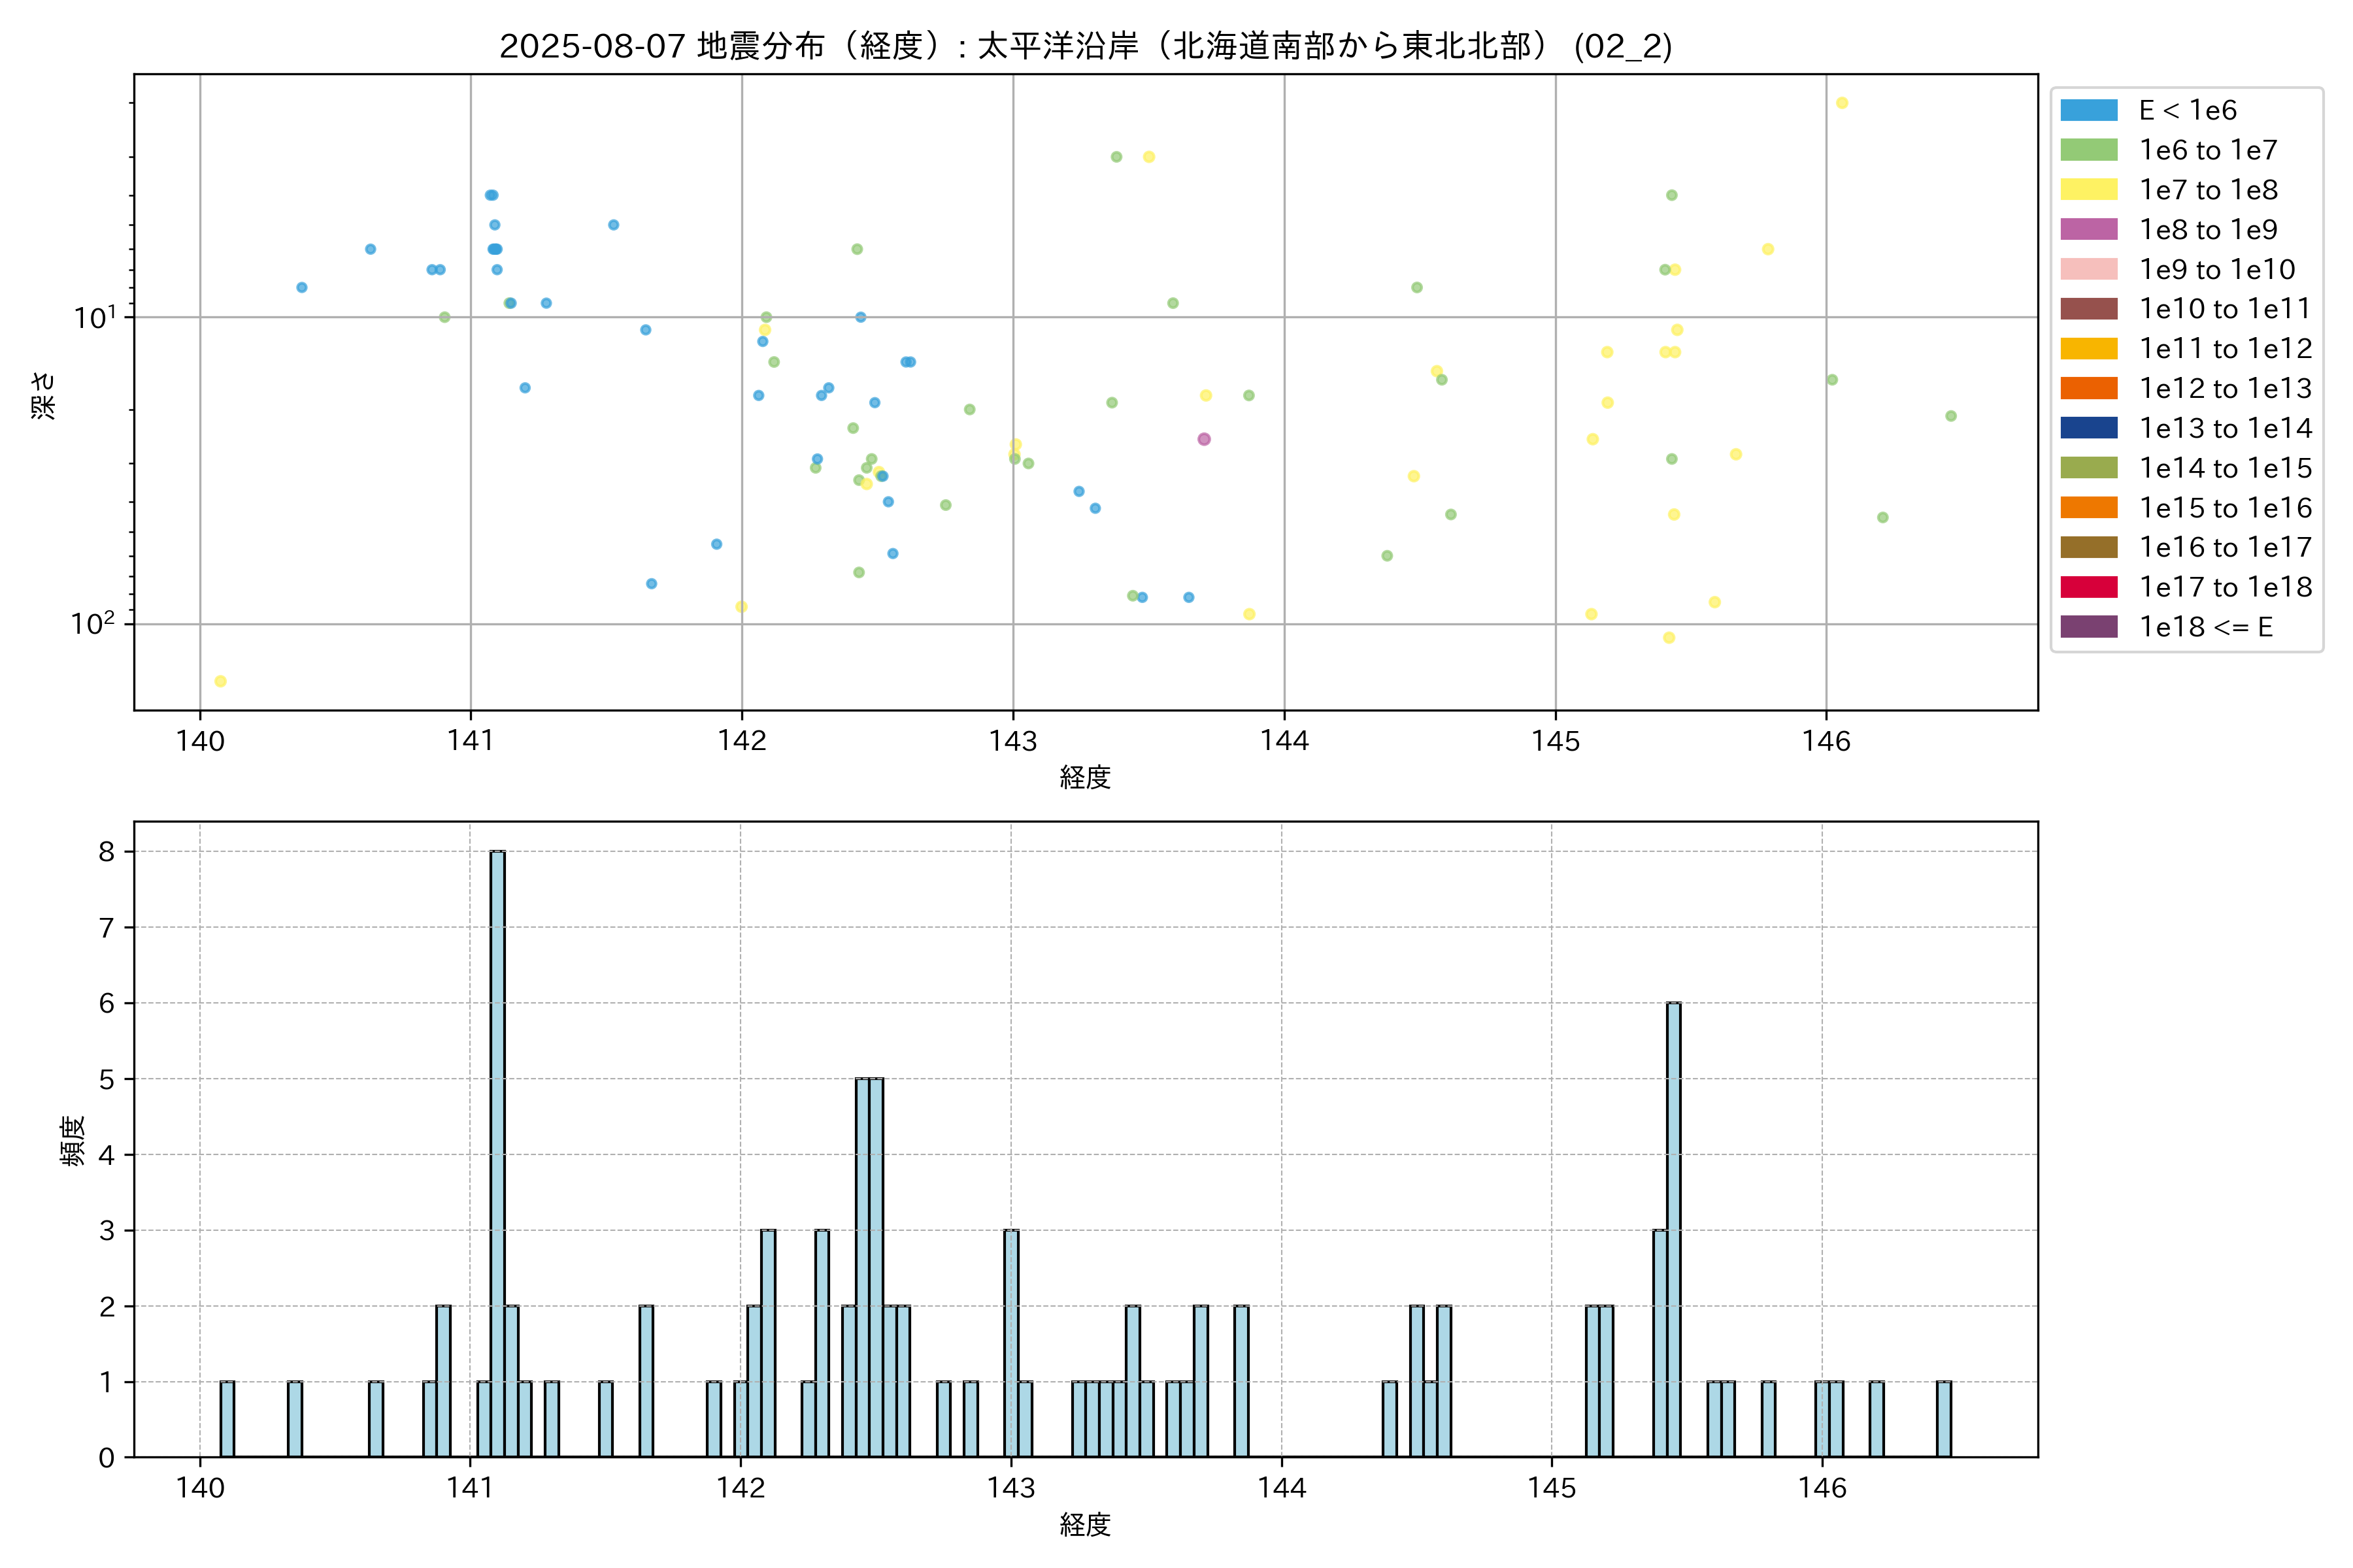Click the yellow point in the scatter's top-right
This screenshot has width=2353, height=1568.
coord(1842,103)
